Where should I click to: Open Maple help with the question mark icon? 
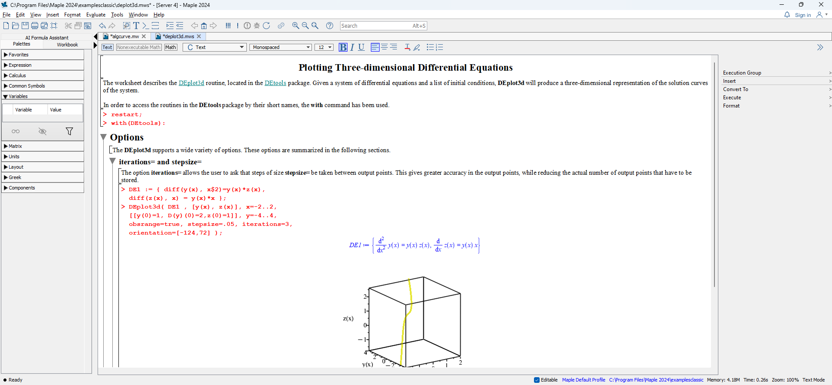(330, 26)
